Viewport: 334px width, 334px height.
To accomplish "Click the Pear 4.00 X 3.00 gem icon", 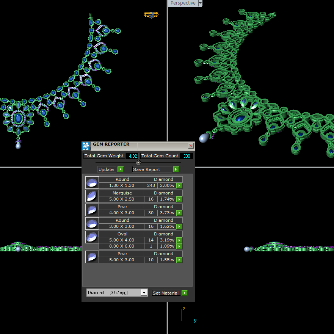I will click(92, 210).
